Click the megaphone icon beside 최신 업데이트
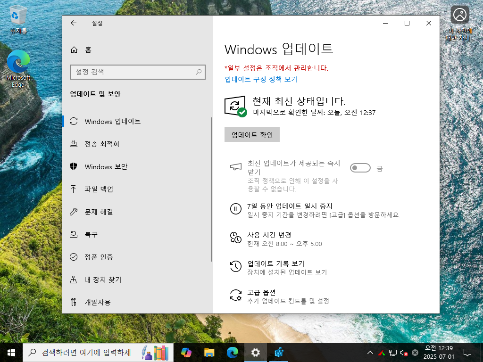 [236, 167]
